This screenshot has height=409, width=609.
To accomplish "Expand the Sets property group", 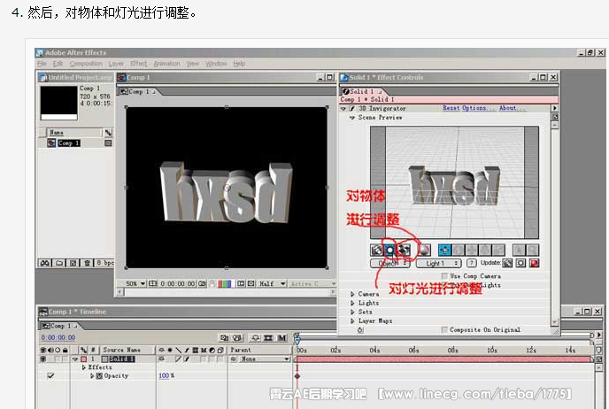I will 352,312.
